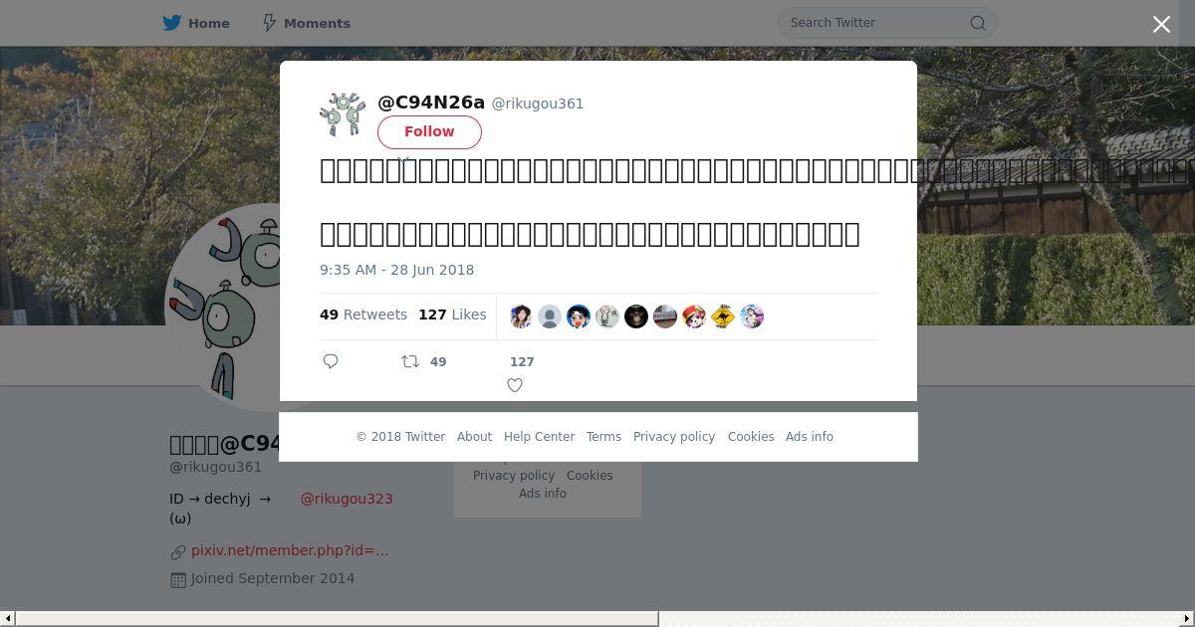The image size is (1195, 627).
Task: Open the Help Center footer link
Action: [x=539, y=437]
